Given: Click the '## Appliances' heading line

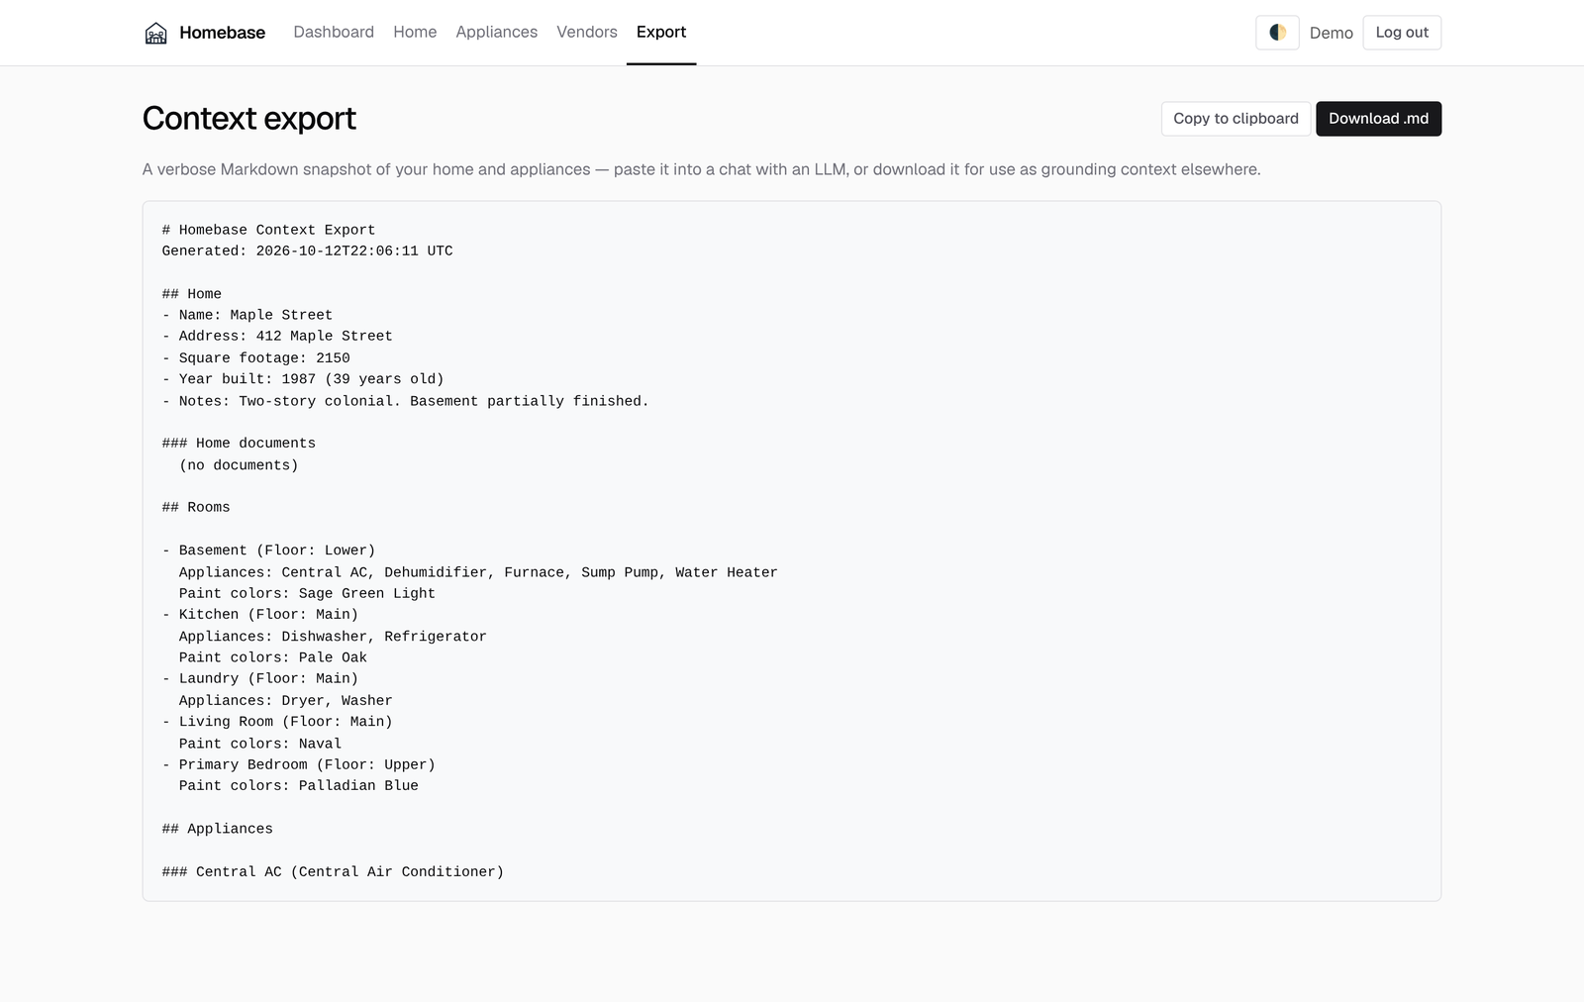Looking at the screenshot, I should point(218,829).
